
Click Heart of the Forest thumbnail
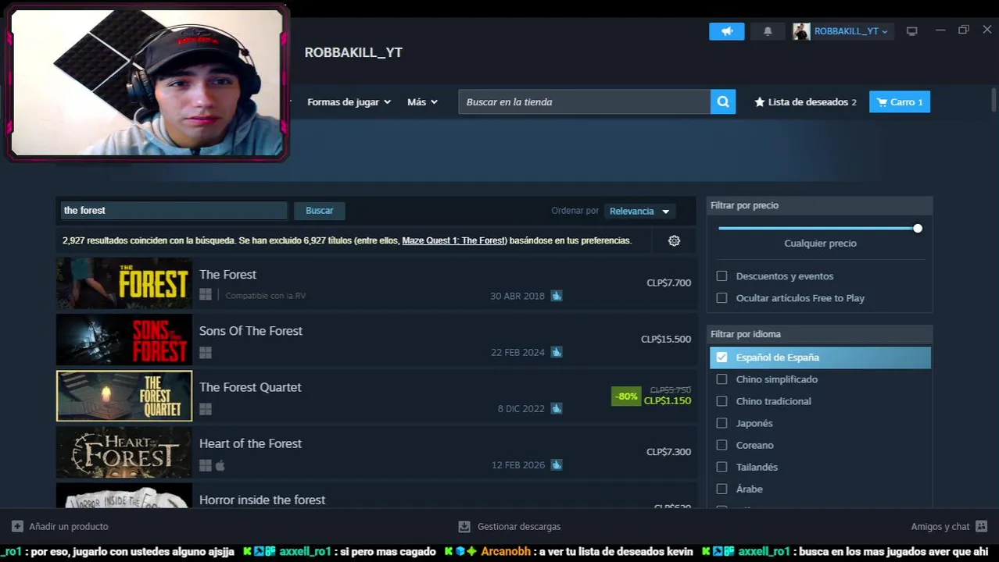click(x=124, y=452)
